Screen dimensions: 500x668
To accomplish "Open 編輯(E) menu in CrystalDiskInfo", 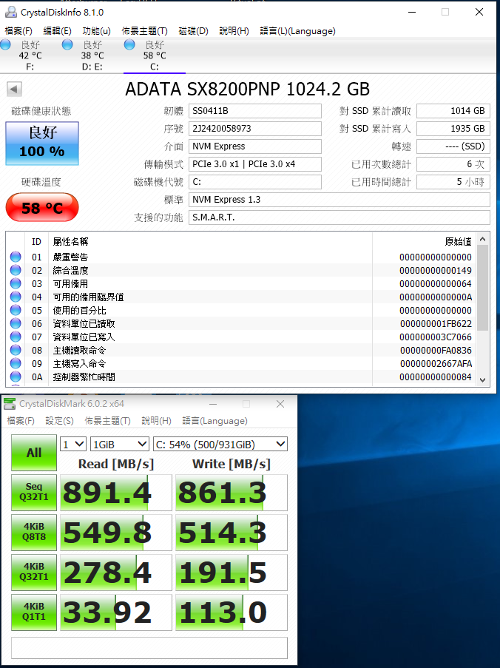I will click(58, 31).
